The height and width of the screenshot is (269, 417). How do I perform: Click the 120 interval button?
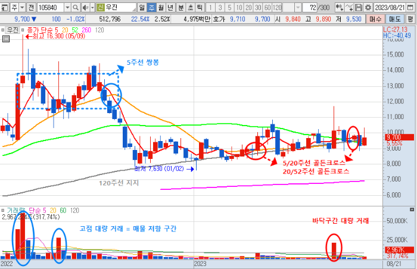tap(277, 8)
